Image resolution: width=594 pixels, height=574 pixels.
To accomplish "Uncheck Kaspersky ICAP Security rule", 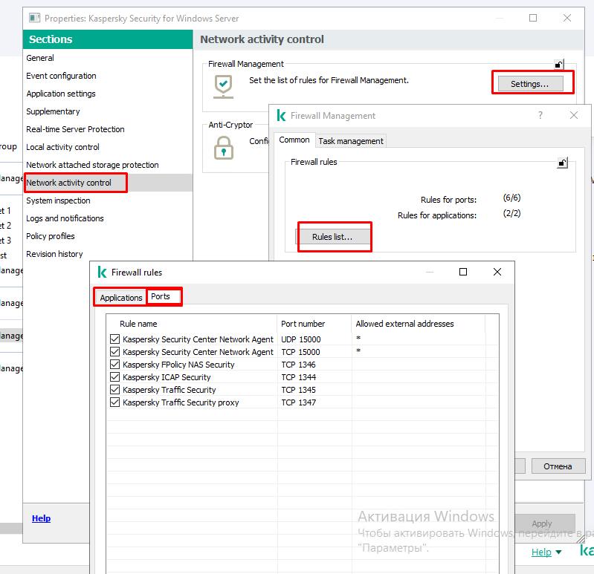I will (x=114, y=376).
